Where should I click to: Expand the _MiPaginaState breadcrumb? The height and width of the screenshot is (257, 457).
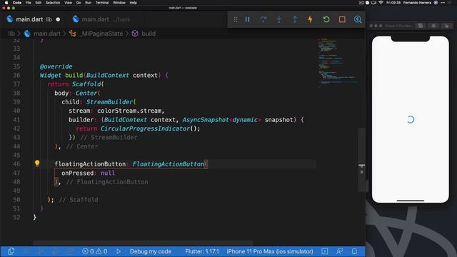(x=101, y=34)
